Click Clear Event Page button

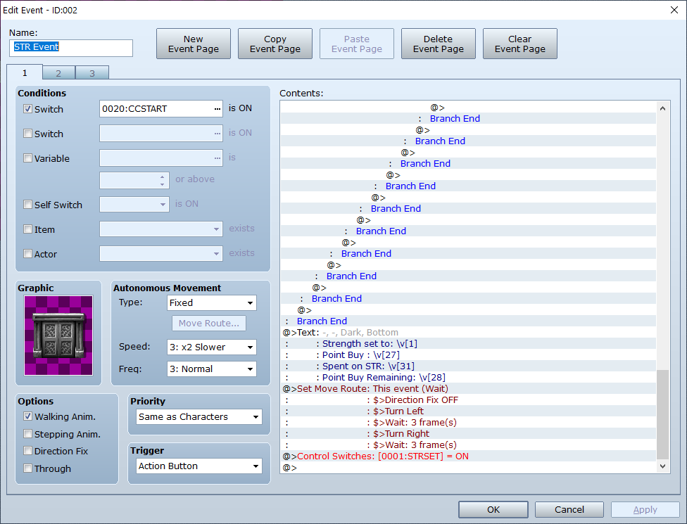click(520, 44)
